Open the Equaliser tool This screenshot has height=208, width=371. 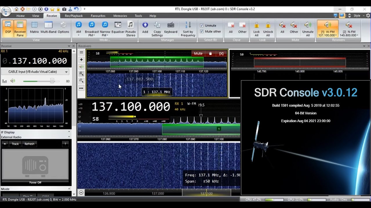click(x=118, y=28)
